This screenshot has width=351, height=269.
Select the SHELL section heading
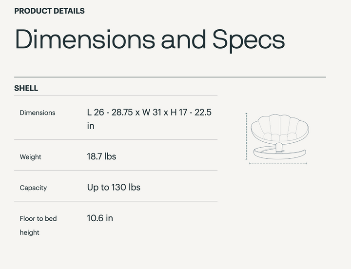click(26, 88)
